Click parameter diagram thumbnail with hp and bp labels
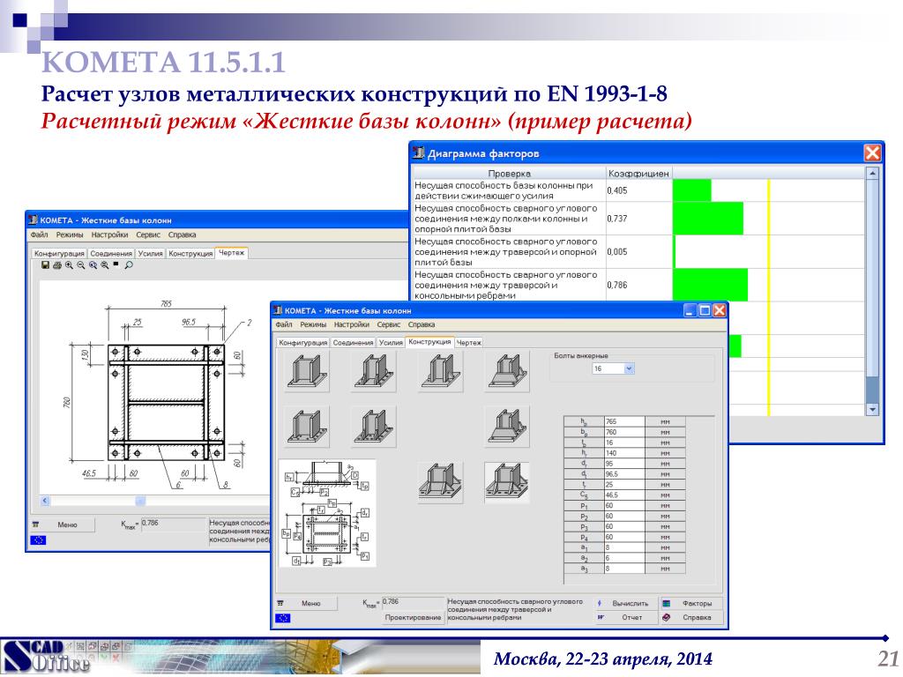 [x=327, y=514]
